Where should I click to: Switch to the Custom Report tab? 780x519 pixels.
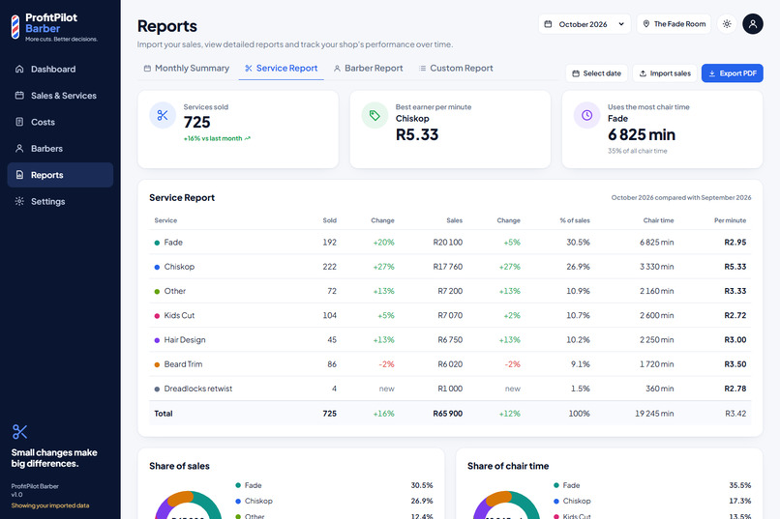tap(456, 68)
